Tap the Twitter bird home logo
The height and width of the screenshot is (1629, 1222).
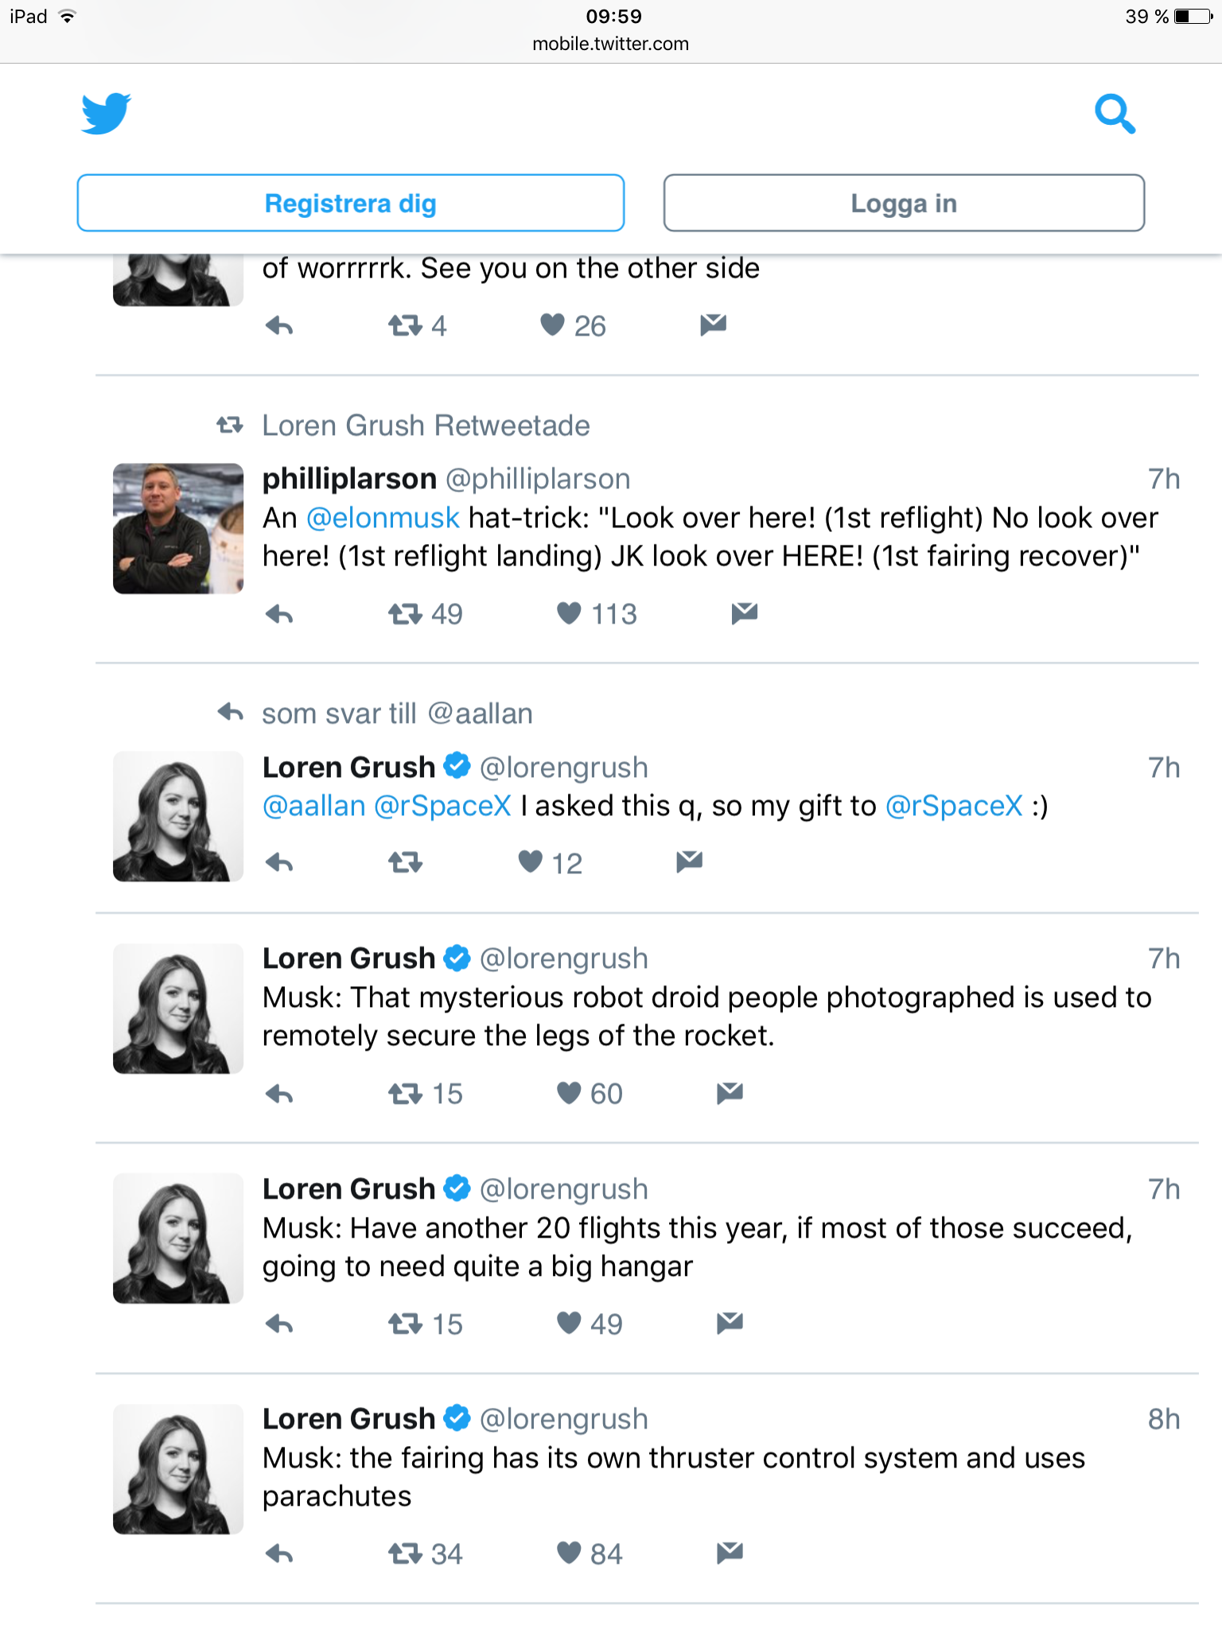[x=106, y=114]
